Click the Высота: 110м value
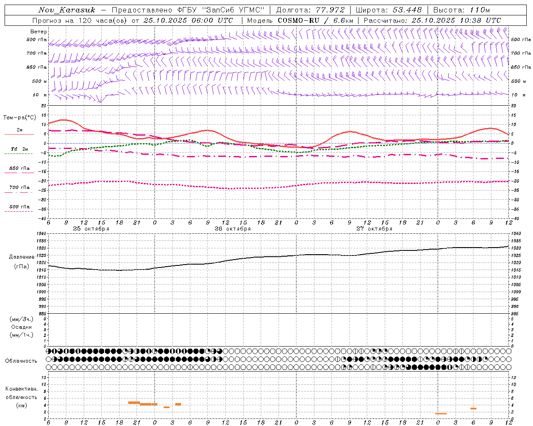Image resolution: width=533 pixels, height=426 pixels. 461,10
